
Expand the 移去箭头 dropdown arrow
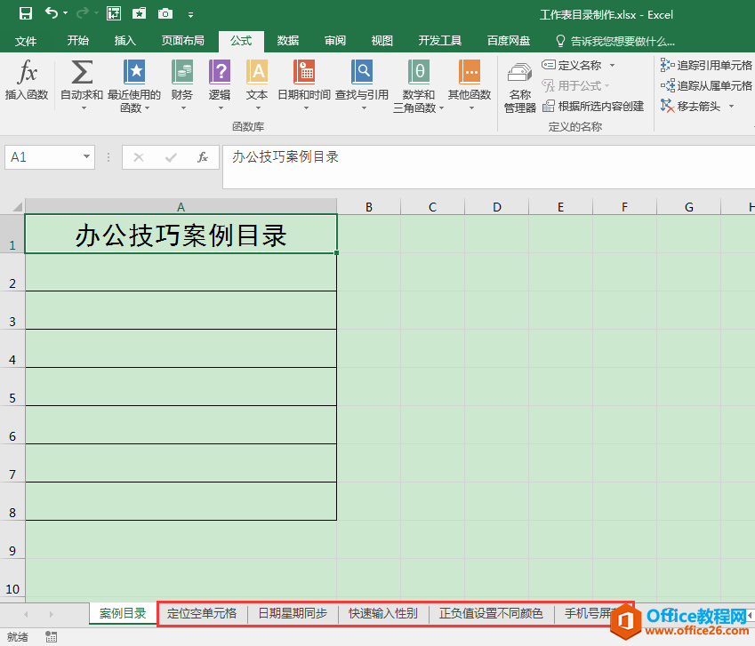coord(731,106)
